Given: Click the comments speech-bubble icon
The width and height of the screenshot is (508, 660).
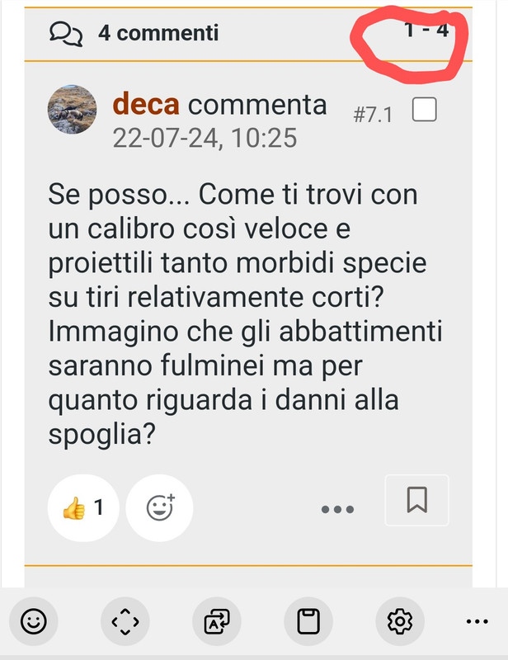Looking at the screenshot, I should tap(66, 34).
